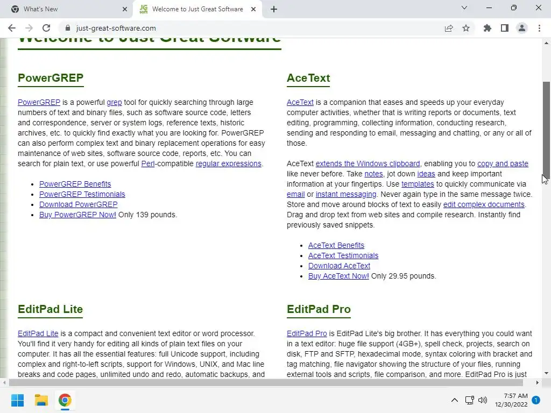
Task: Click the "Only 29.95 pounds." text
Action: [x=404, y=276]
